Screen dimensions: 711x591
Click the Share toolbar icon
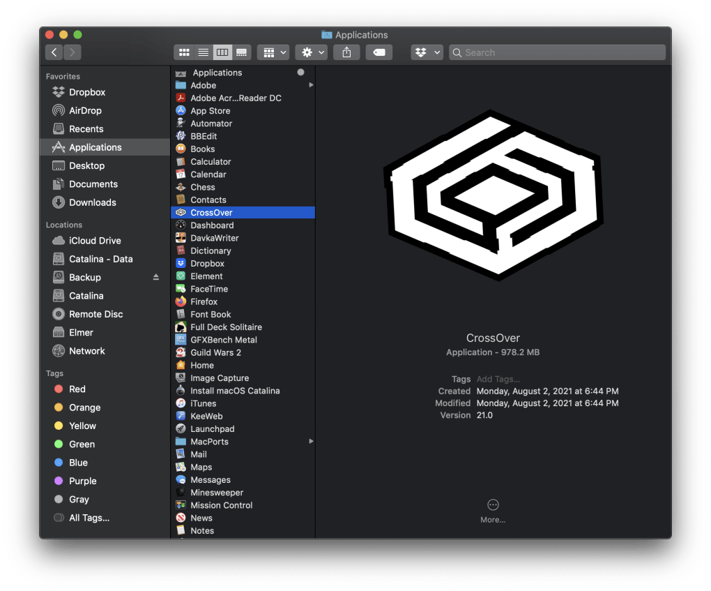tap(346, 52)
